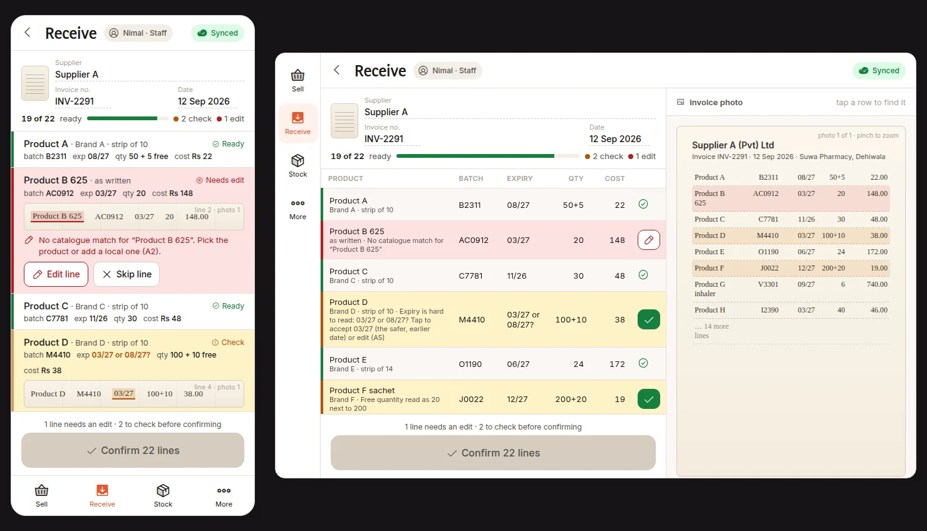Edit the mobile Supplier A field
Image resolution: width=927 pixels, height=531 pixels.
150,75
